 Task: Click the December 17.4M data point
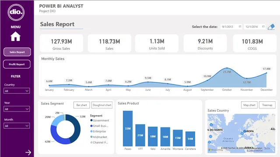(266, 73)
